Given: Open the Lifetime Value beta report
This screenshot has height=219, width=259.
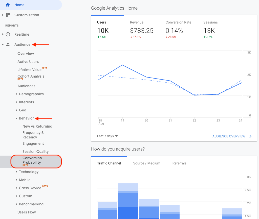Looking at the screenshot, I should point(29,70).
